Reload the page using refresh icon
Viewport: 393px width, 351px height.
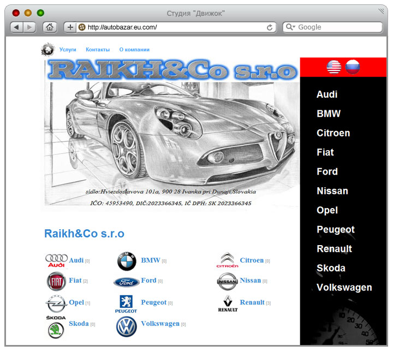pos(270,27)
